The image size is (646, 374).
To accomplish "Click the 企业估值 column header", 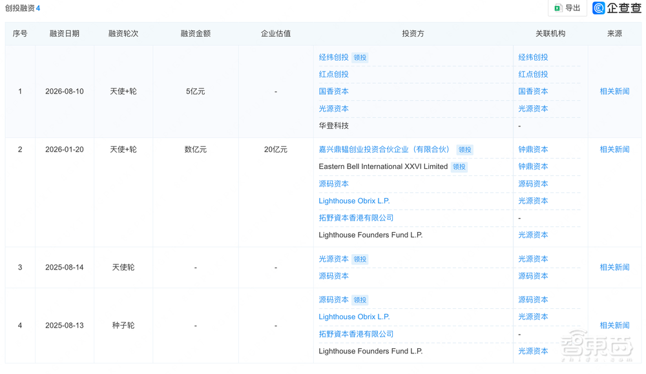I will click(276, 34).
